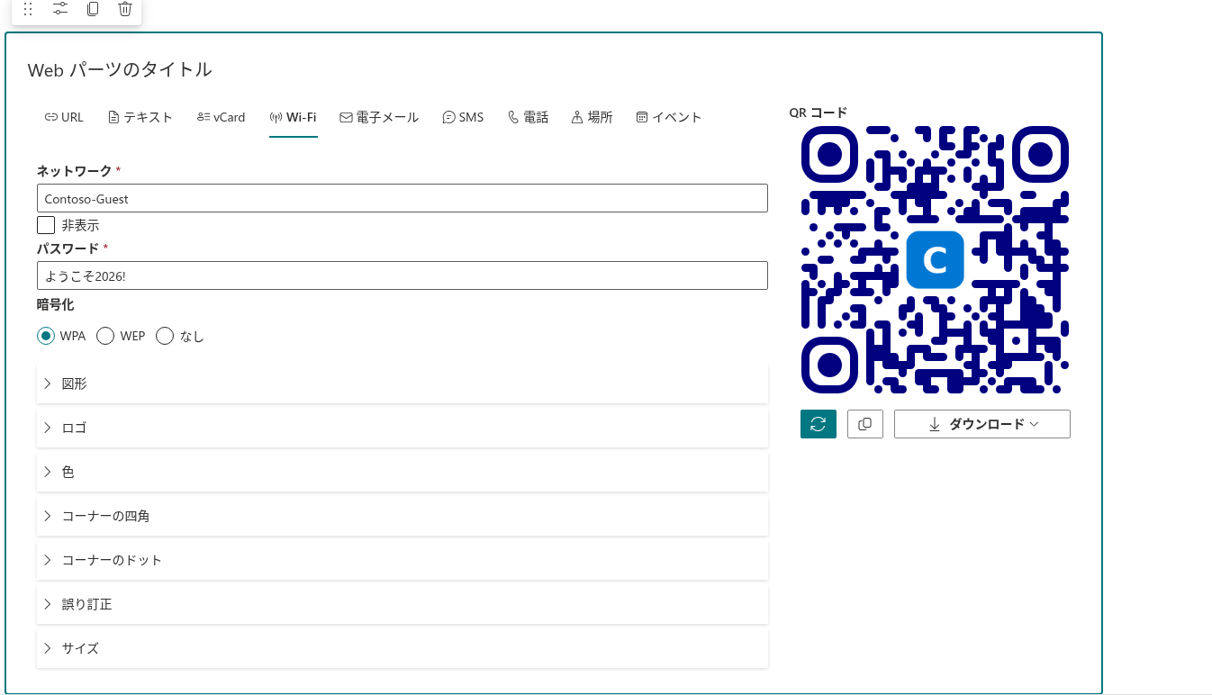Copy the QR code to clipboard
Image resolution: width=1212 pixels, height=695 pixels.
click(x=865, y=424)
